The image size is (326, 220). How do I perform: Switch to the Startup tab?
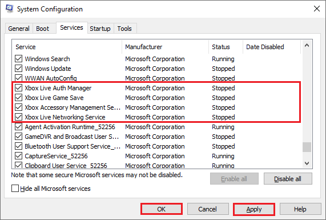click(x=100, y=29)
